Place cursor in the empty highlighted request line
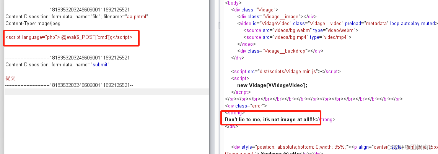 [x=106, y=92]
